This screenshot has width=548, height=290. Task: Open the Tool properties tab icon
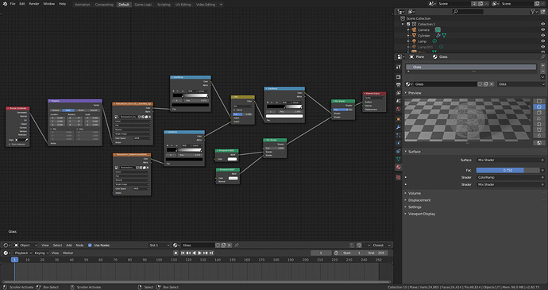click(x=398, y=67)
